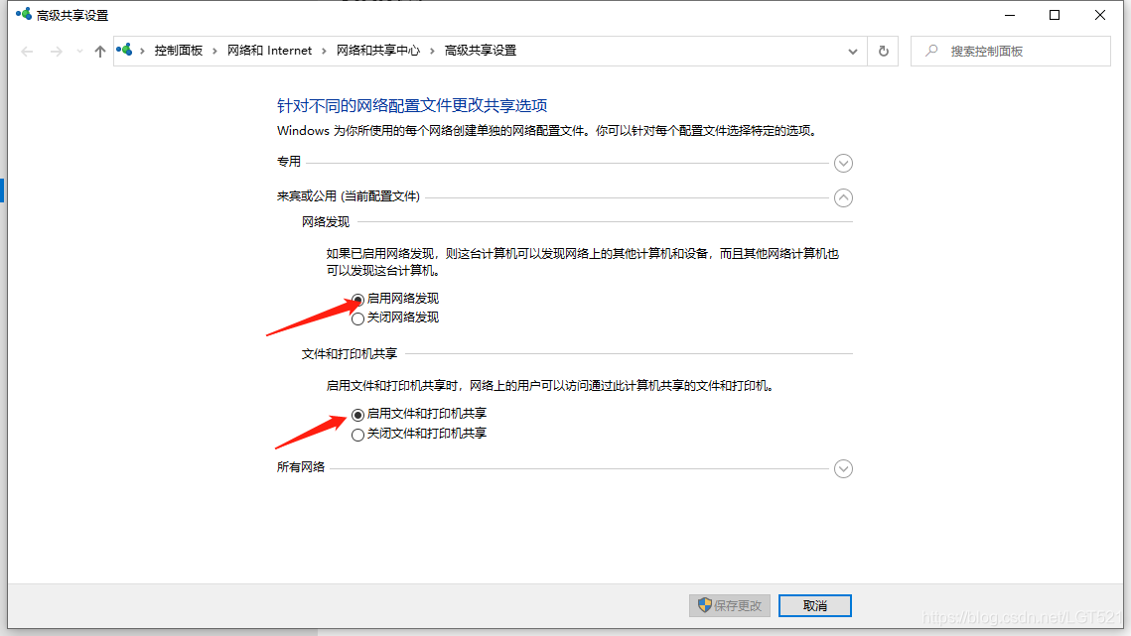Click 取消 button
The image size is (1131, 636).
[815, 605]
